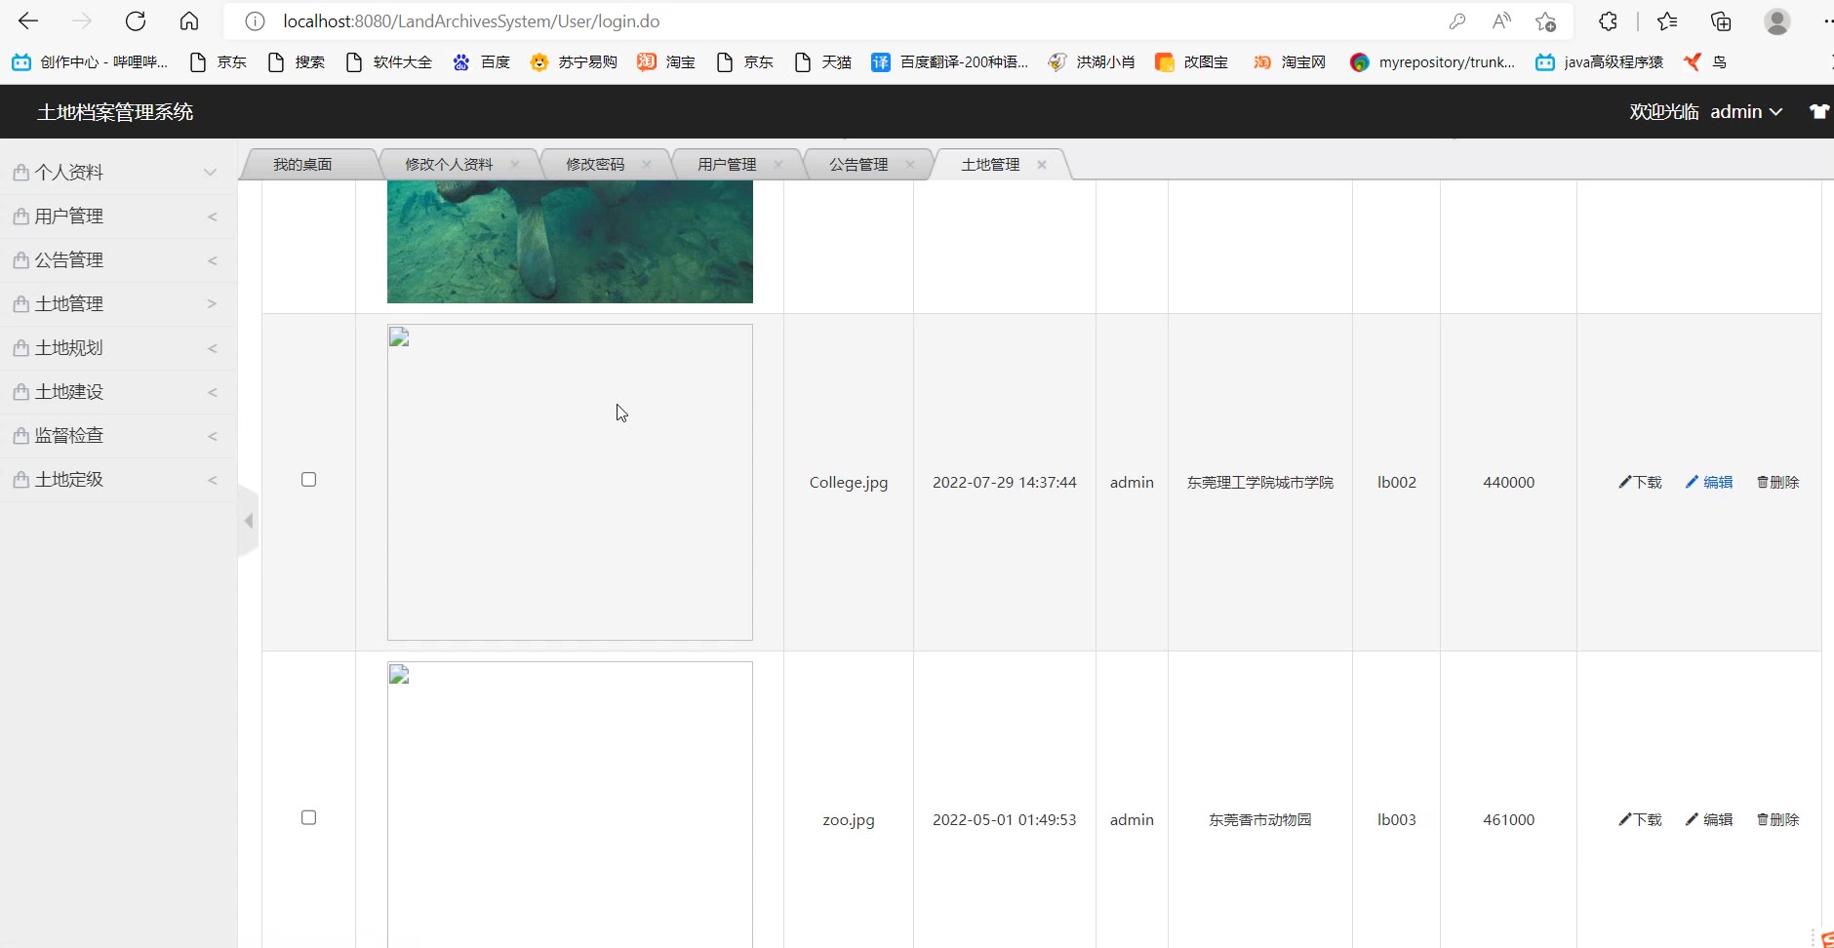Collapse sidebar with the left arrow handle

click(x=249, y=521)
